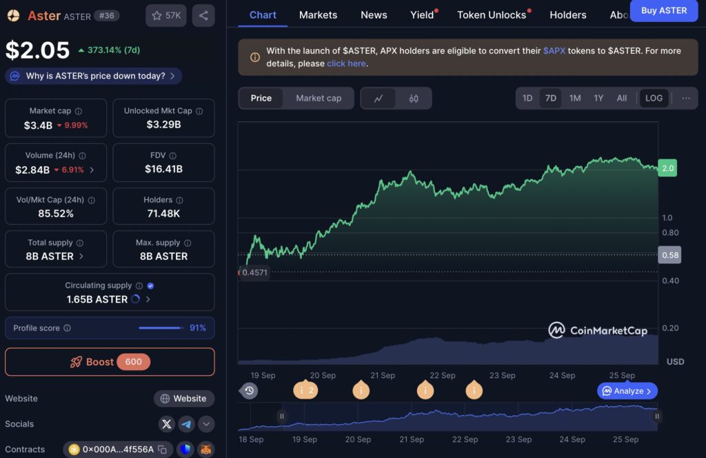706x458 pixels.
Task: Click the share icon next to watchlist star
Action: pos(203,15)
